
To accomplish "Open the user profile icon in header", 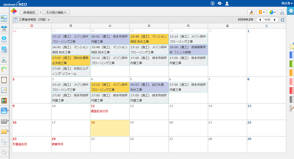I will click(x=227, y=4).
